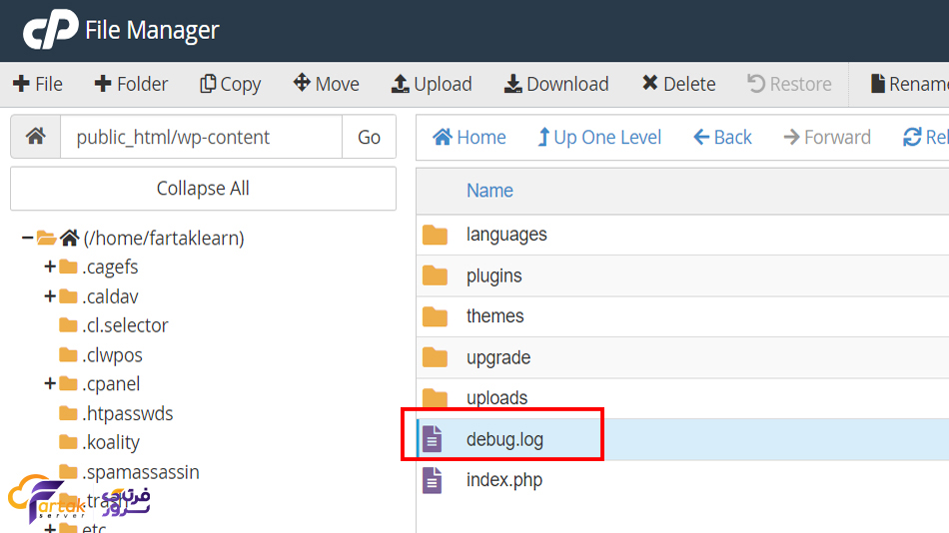Click the path input field
Screen dimensions: 949x533
[201, 137]
